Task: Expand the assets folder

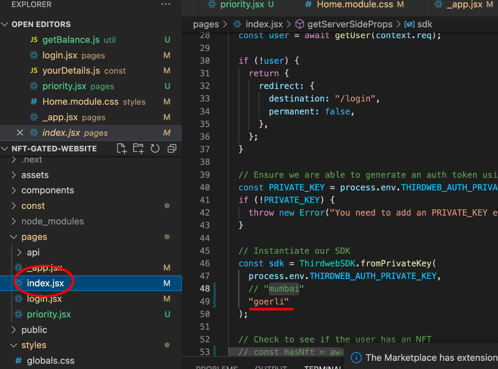Action: click(14, 175)
